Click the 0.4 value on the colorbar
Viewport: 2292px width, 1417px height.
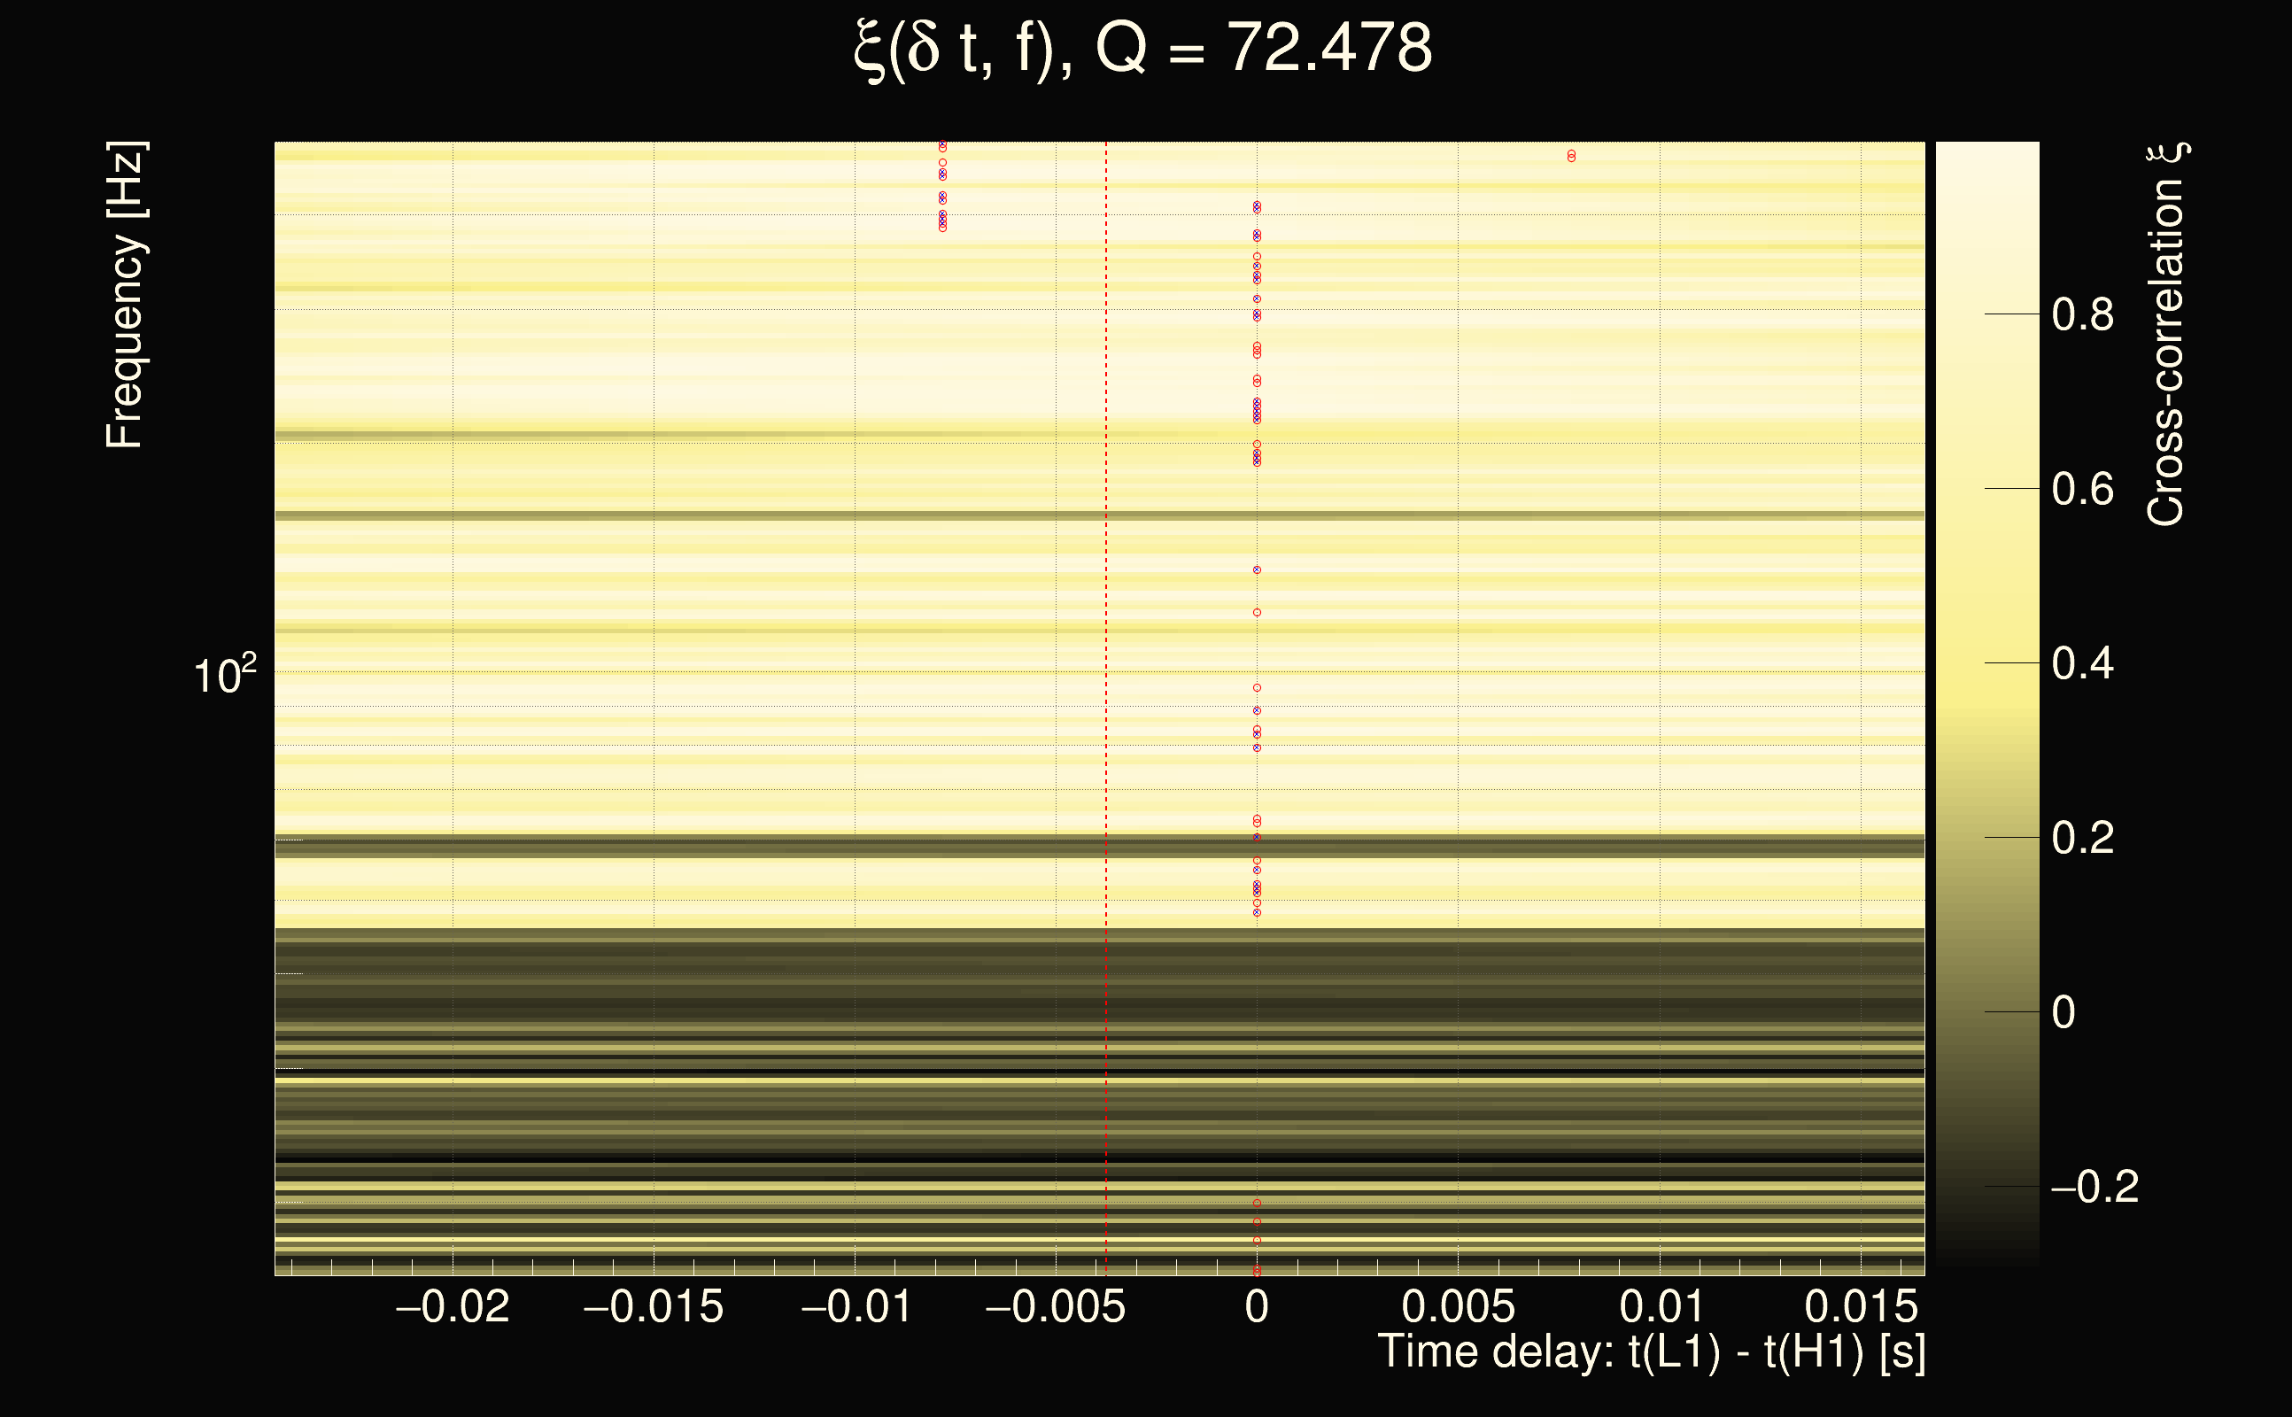2082,663
